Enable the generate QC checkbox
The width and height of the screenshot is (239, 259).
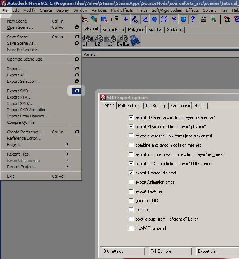click(x=131, y=201)
